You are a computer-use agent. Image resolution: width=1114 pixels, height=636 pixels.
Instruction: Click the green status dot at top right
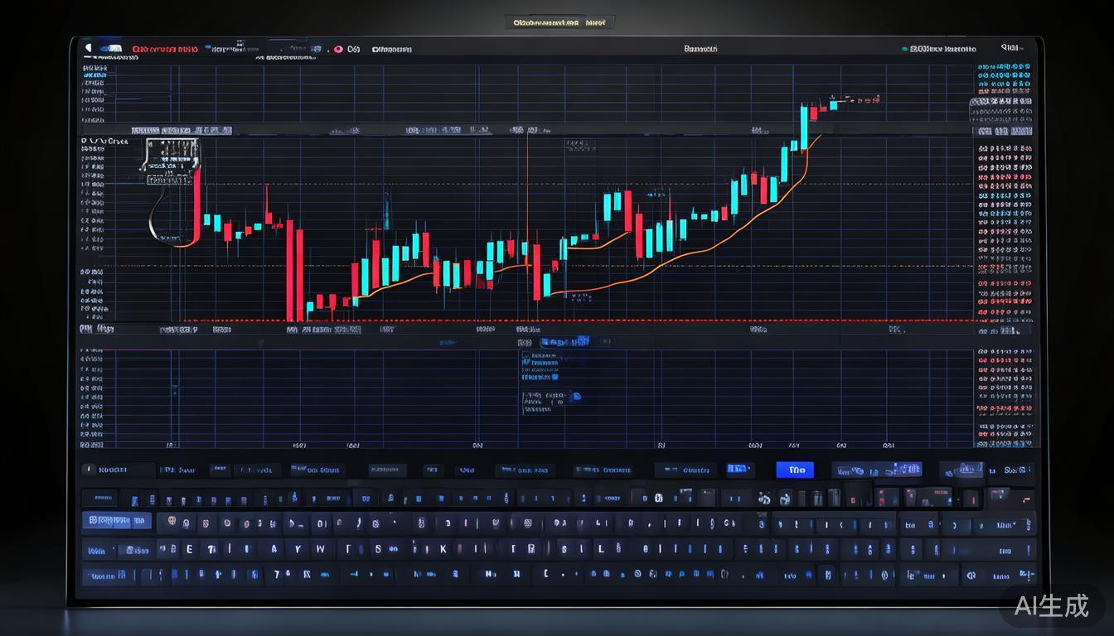pos(904,50)
